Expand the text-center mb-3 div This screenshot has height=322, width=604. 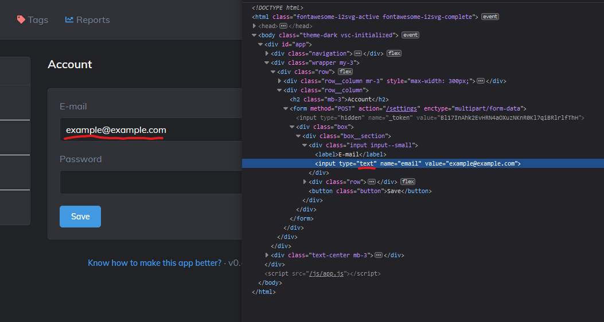point(267,255)
